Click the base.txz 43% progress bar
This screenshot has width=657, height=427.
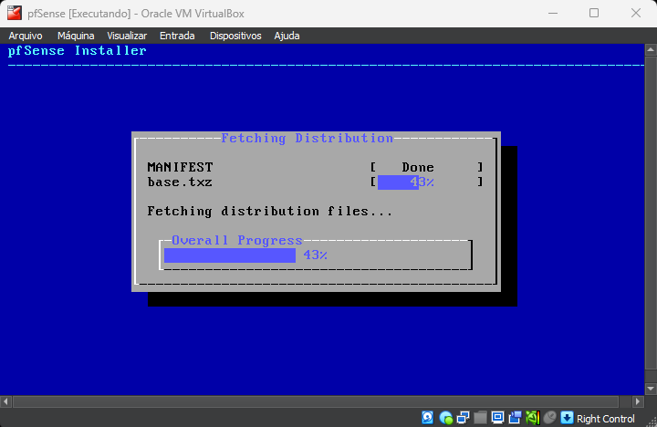pyautogui.click(x=426, y=182)
